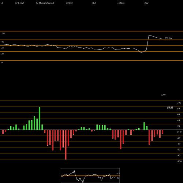Click the 40 axis label on MR histogram
Viewport: 183px width, 183px height.
point(179,120)
